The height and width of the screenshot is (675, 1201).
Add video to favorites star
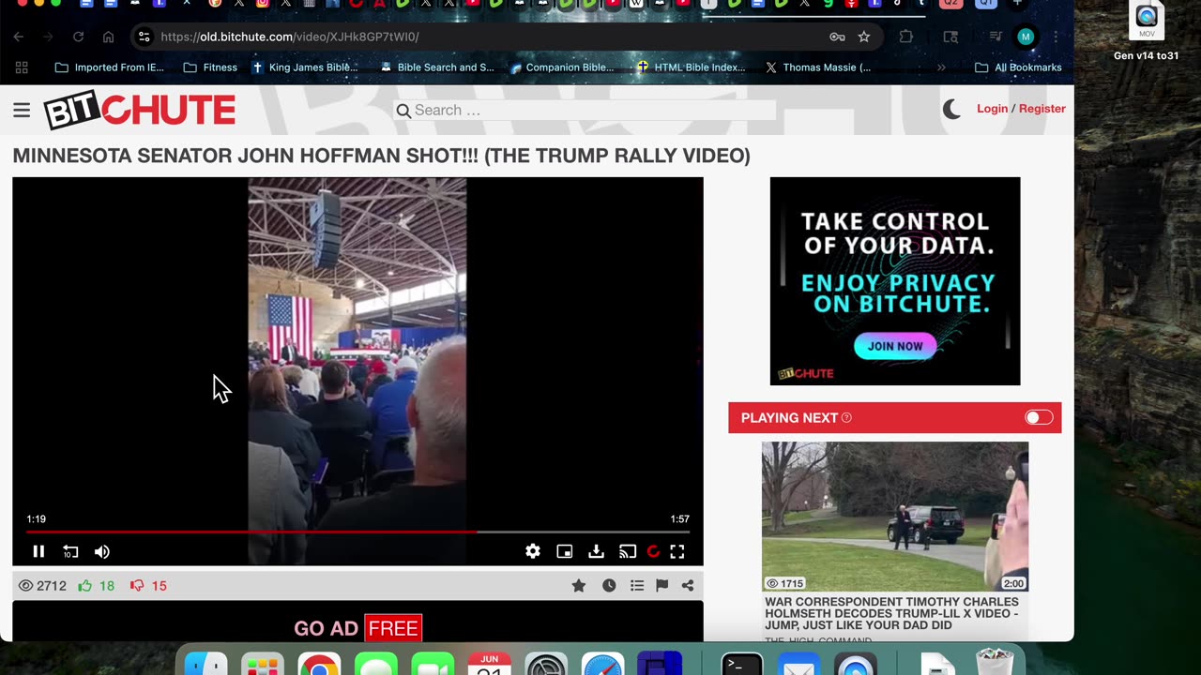(579, 586)
